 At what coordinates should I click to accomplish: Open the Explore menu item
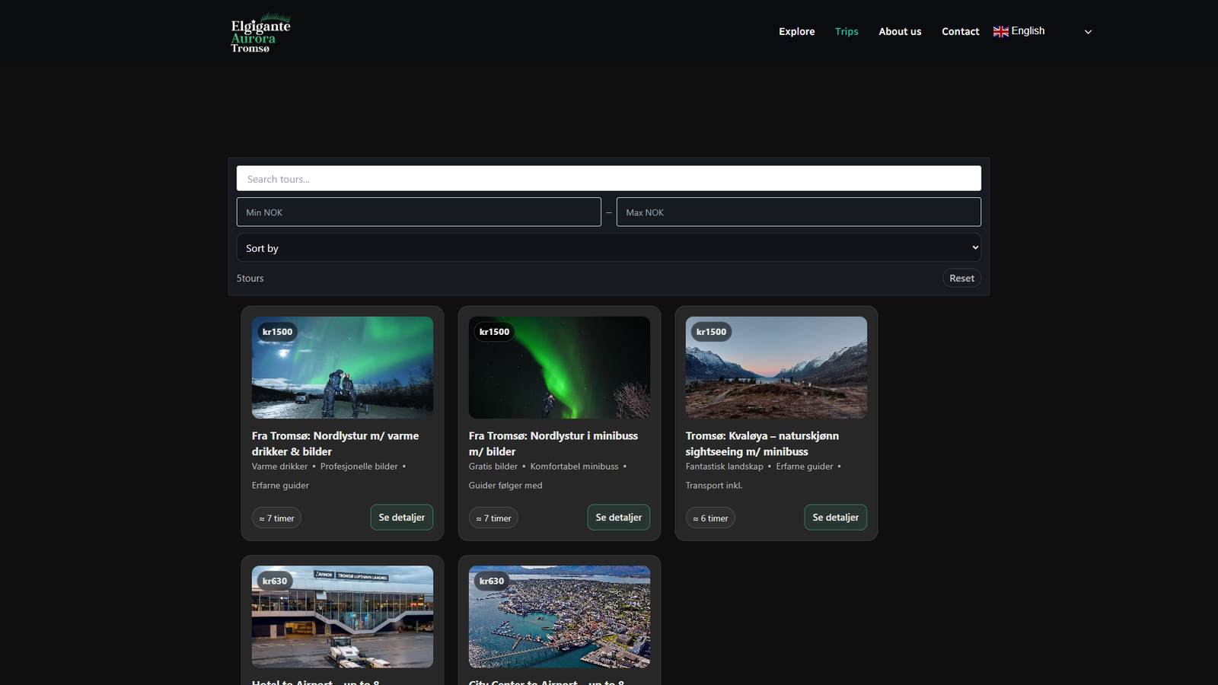[796, 31]
